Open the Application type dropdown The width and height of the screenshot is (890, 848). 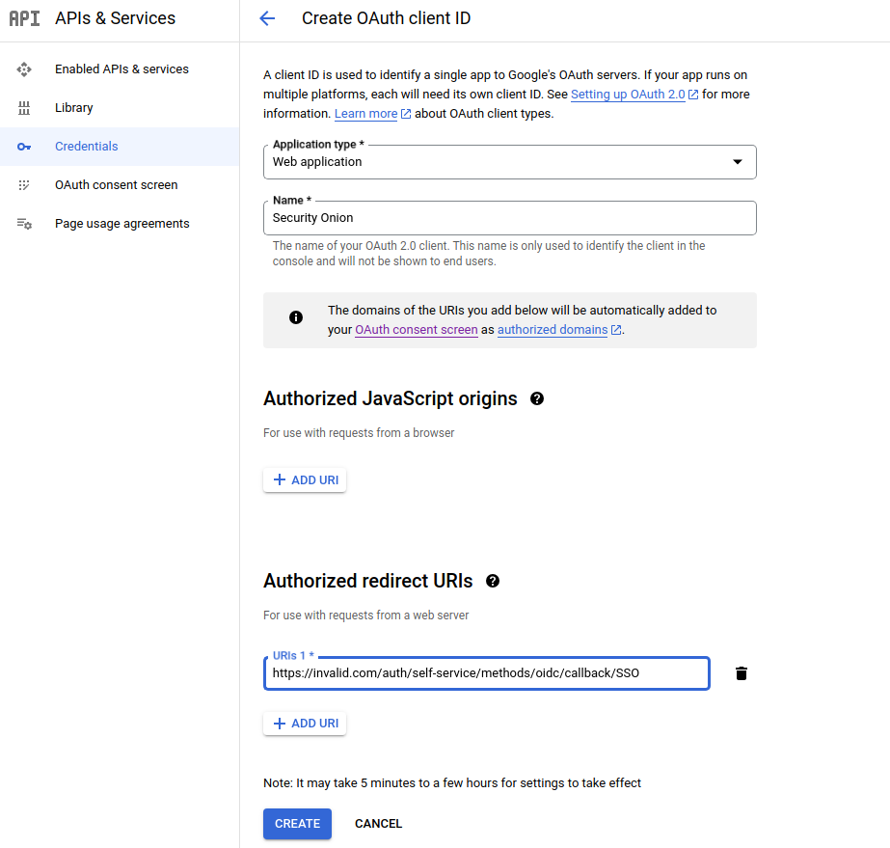[x=509, y=162]
